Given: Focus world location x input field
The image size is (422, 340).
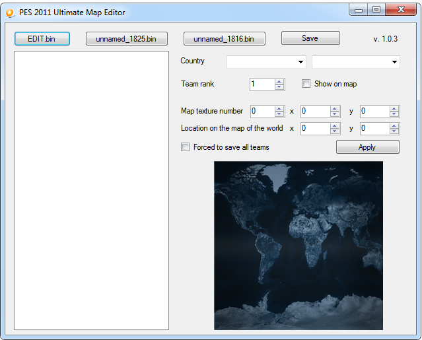Looking at the screenshot, I should click(x=316, y=129).
